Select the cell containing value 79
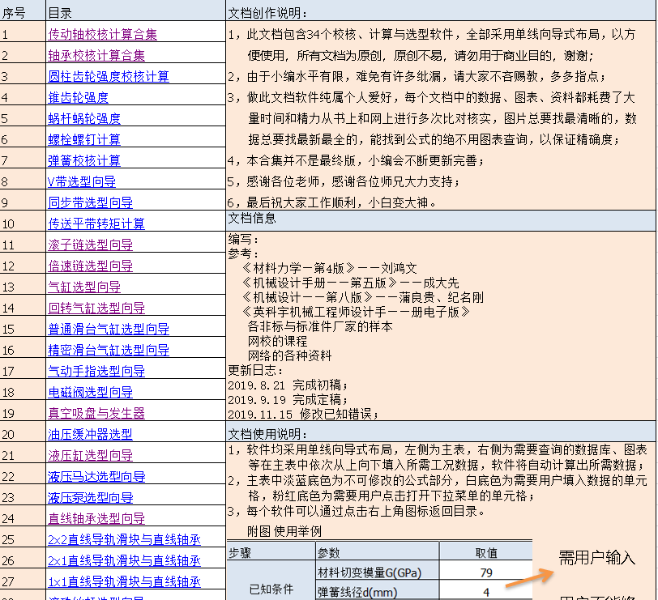This screenshot has height=600, width=658. coord(486,573)
